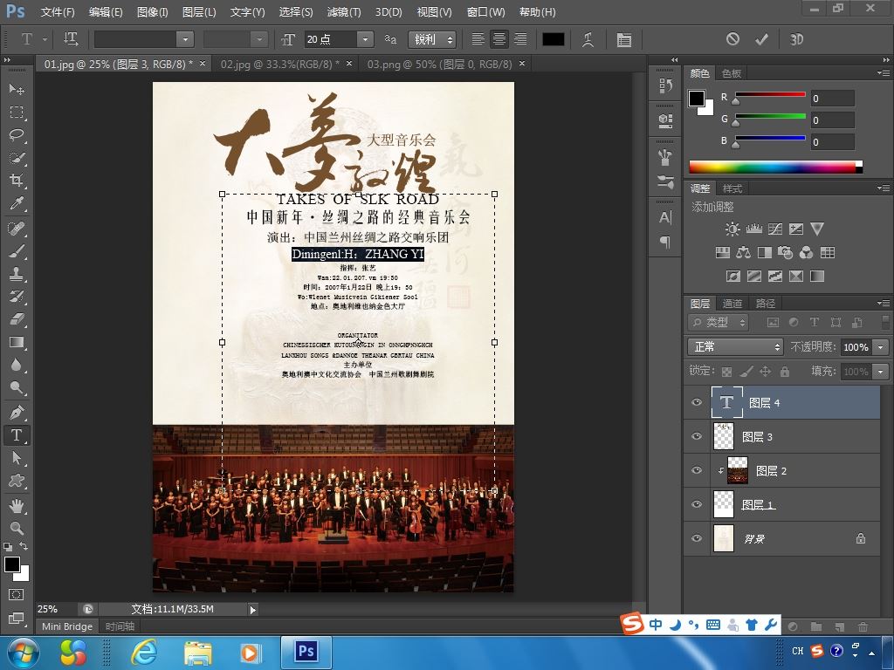Viewport: 894px width, 670px height.
Task: Select the Horizontal Type tool
Action: point(17,435)
